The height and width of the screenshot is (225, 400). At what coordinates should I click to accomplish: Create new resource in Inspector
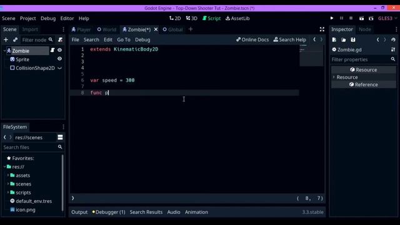coord(334,40)
